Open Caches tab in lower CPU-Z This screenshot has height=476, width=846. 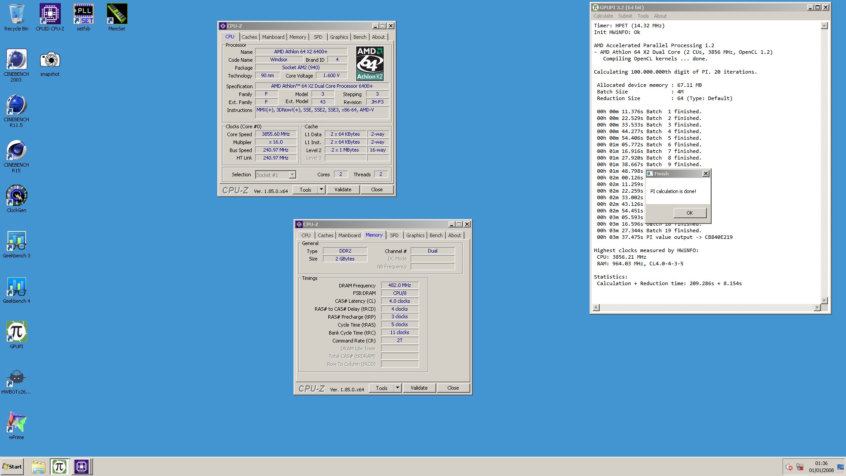point(325,235)
